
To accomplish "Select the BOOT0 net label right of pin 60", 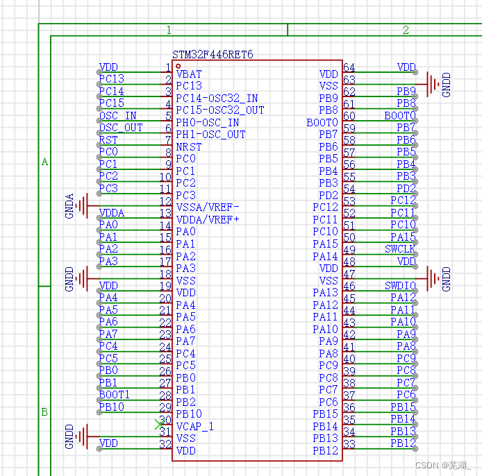I will 400,115.
